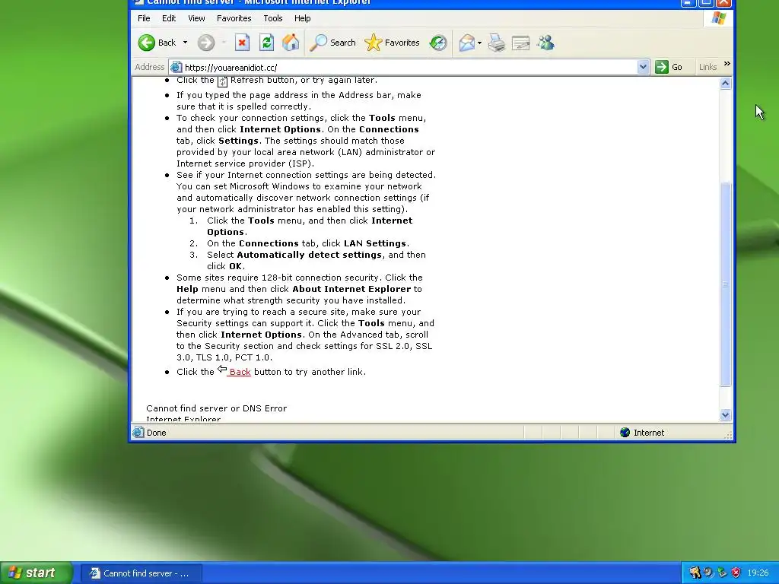Open the Edit menu
This screenshot has width=779, height=584.
click(x=169, y=18)
